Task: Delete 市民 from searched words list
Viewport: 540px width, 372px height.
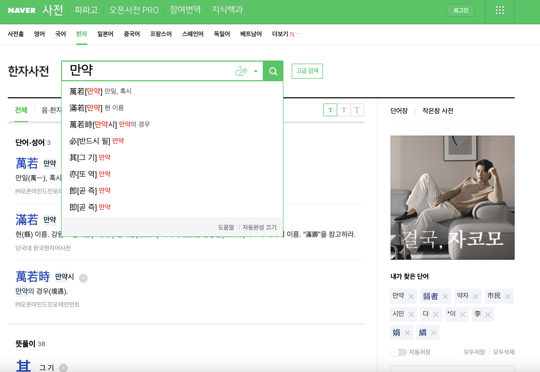Action: click(508, 296)
